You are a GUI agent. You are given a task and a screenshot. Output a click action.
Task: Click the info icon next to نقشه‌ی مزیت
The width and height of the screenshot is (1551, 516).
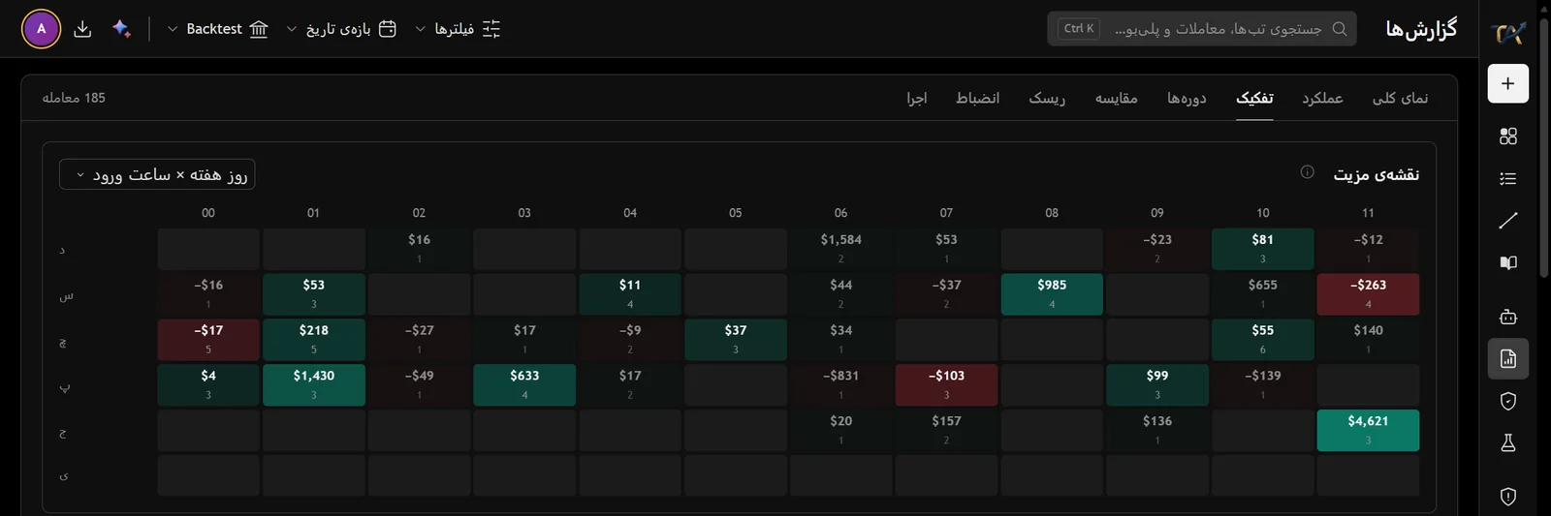(1307, 172)
